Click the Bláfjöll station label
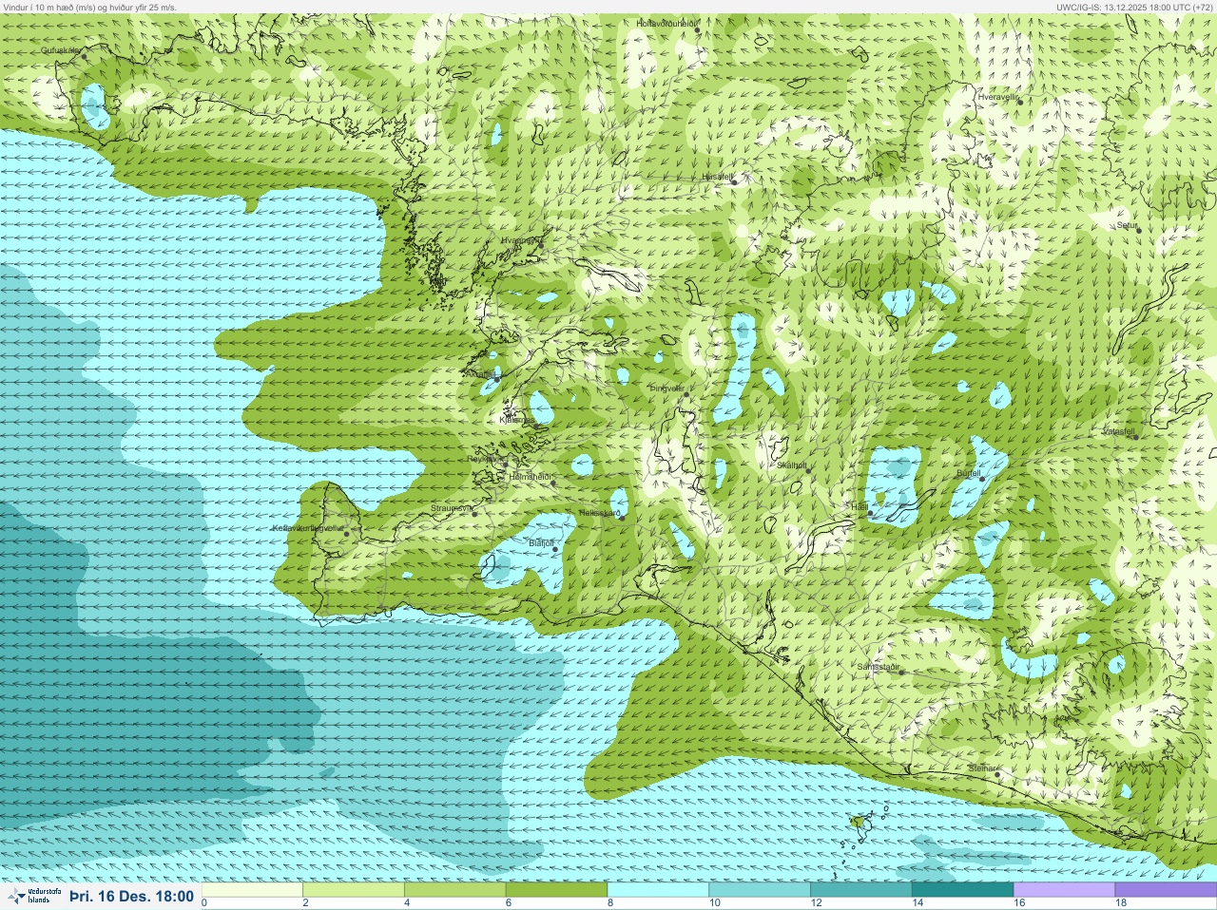The width and height of the screenshot is (1217, 910). [541, 542]
